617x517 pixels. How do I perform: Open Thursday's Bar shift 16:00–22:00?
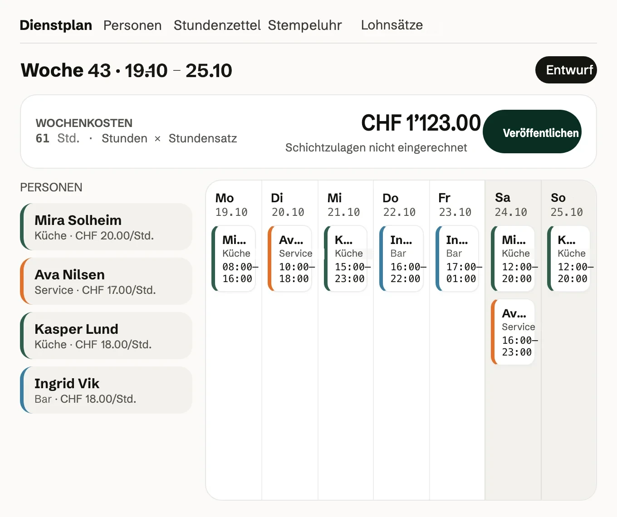(402, 258)
